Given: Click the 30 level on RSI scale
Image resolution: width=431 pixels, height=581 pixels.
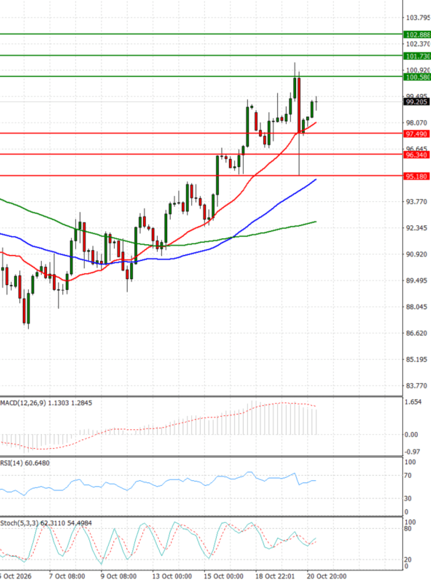Looking at the screenshot, I should (x=408, y=498).
